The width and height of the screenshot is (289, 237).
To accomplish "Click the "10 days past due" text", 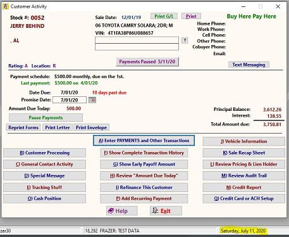I will tap(109, 93).
